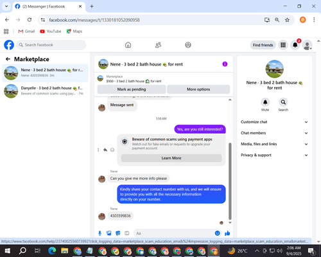The height and width of the screenshot is (257, 321).
Task: Click the chat scroll-down arrow
Action: click(230, 223)
